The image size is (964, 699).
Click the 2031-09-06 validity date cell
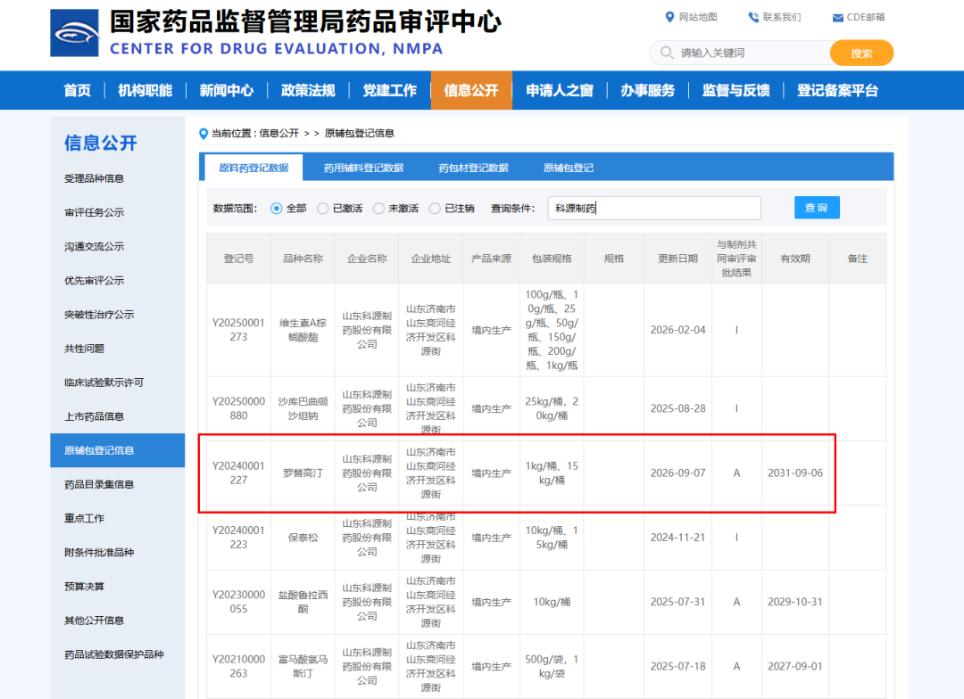(x=795, y=473)
